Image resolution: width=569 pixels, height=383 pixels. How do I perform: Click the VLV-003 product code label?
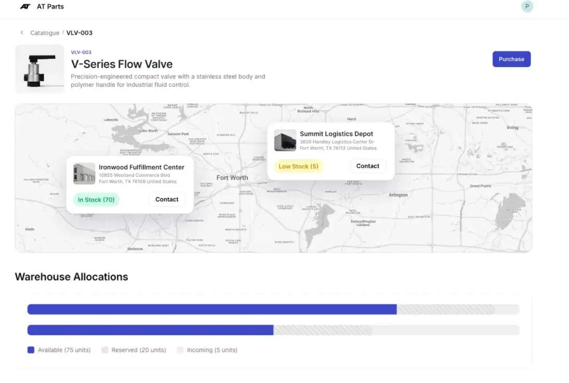[x=81, y=52]
